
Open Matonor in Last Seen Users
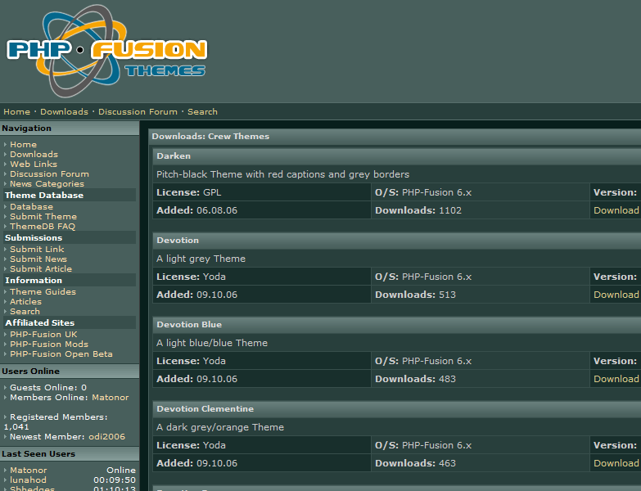click(28, 471)
